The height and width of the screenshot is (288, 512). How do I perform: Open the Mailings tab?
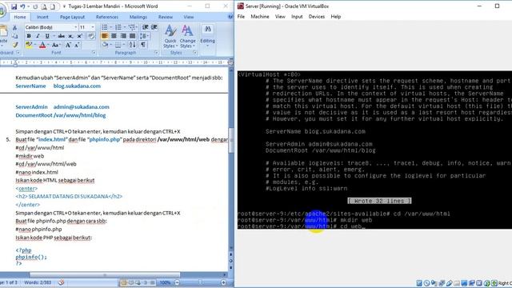pyautogui.click(x=138, y=17)
